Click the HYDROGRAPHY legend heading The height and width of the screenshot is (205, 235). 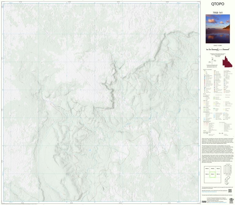(x=206, y=112)
